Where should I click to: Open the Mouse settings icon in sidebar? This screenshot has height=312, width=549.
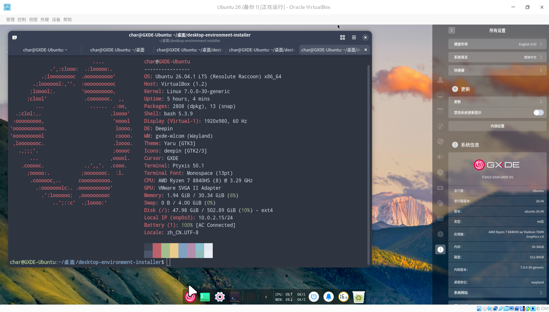[x=440, y=203]
